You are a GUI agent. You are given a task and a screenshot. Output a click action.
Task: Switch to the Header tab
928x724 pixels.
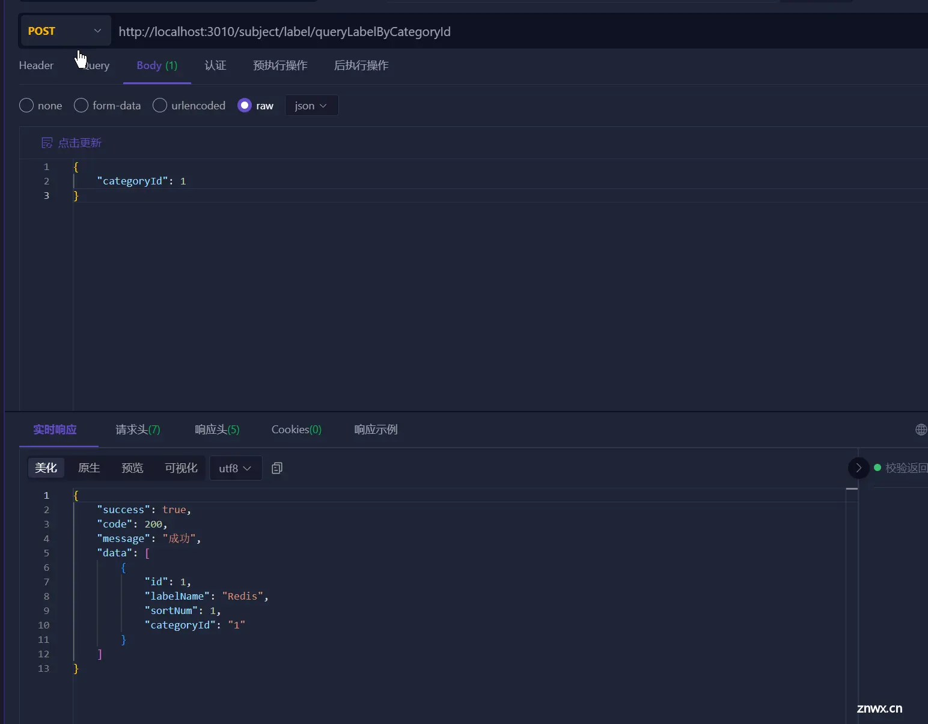coord(36,65)
